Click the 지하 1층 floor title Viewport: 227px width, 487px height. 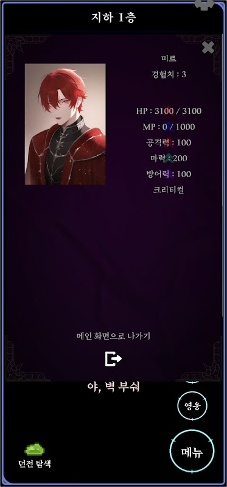click(x=114, y=18)
